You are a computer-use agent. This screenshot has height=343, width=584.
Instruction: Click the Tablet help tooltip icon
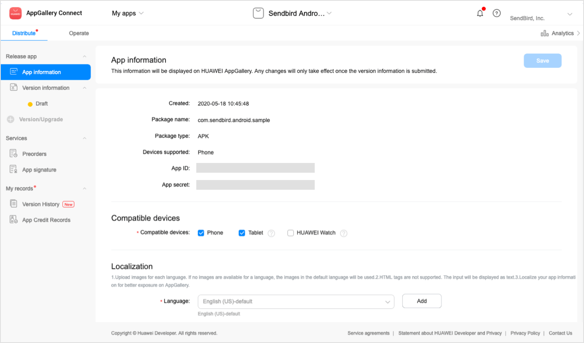pyautogui.click(x=271, y=233)
